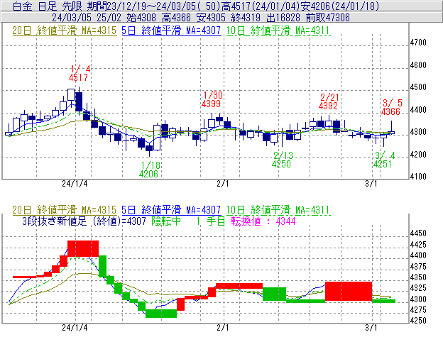Click the 出16828 volume value
Viewport: 443px width, 337px height.
point(283,18)
